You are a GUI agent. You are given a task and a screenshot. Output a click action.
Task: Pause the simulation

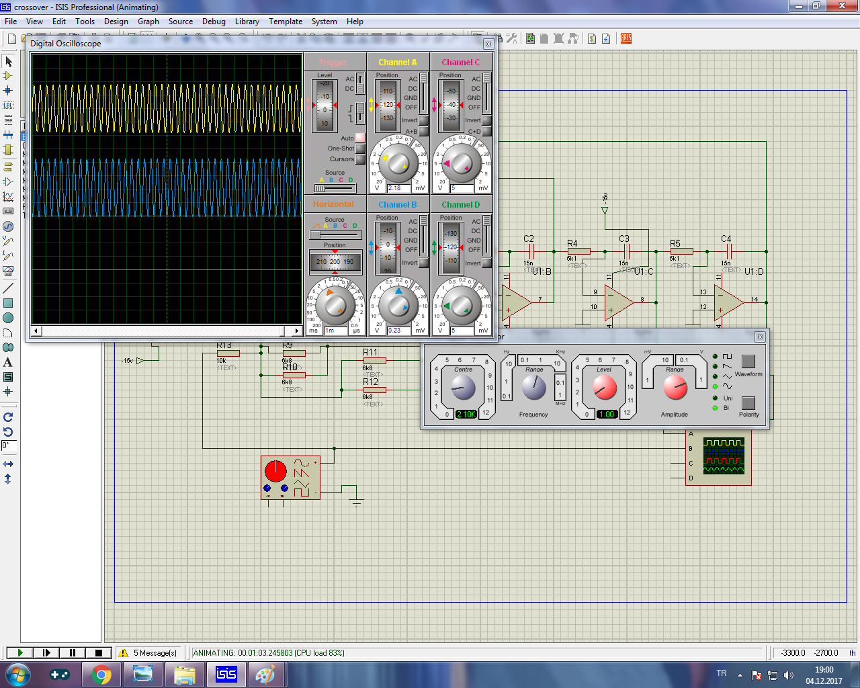[73, 652]
